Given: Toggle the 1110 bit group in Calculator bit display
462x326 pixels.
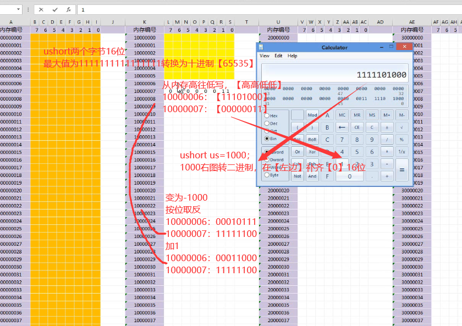Looking at the screenshot, I should click(x=380, y=98).
